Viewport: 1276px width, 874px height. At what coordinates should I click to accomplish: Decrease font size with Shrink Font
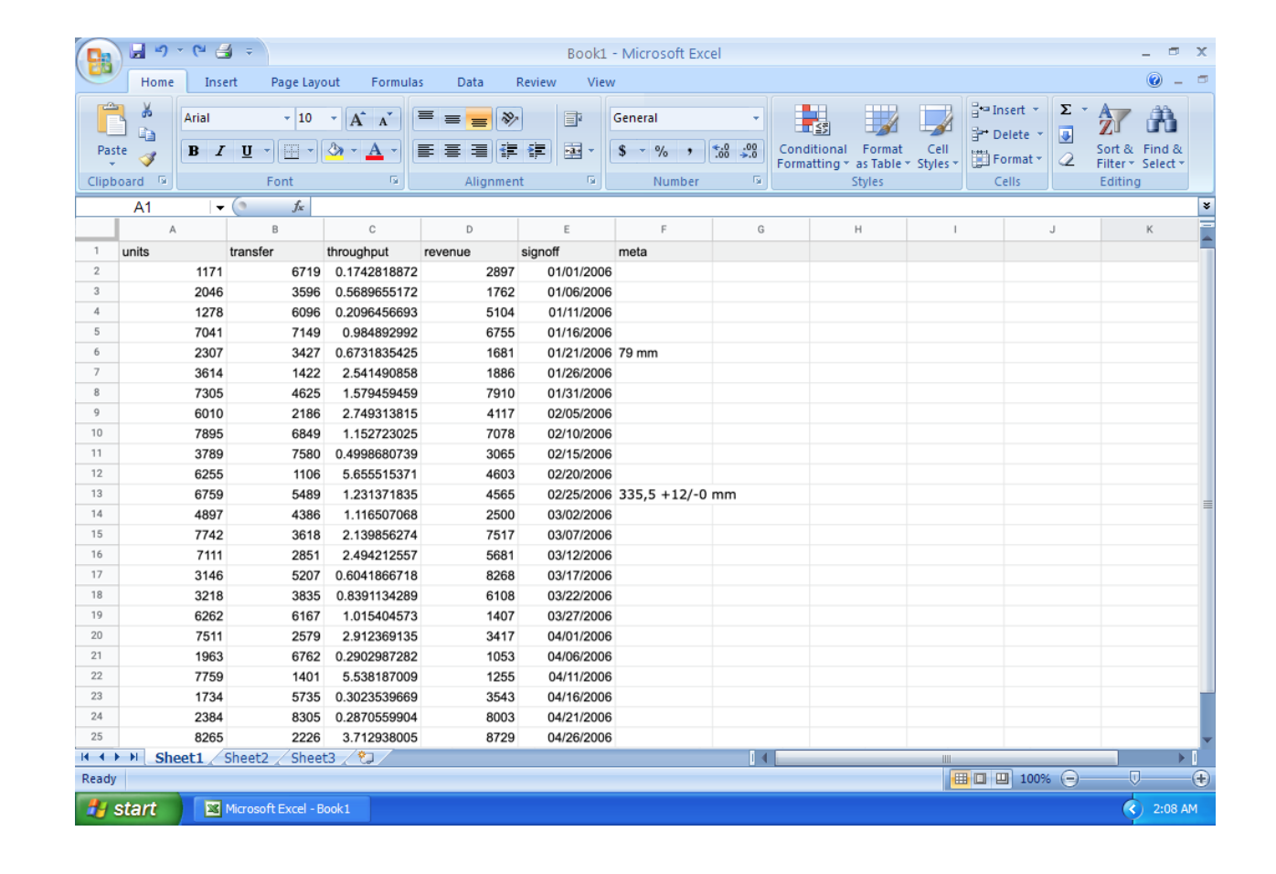point(386,119)
